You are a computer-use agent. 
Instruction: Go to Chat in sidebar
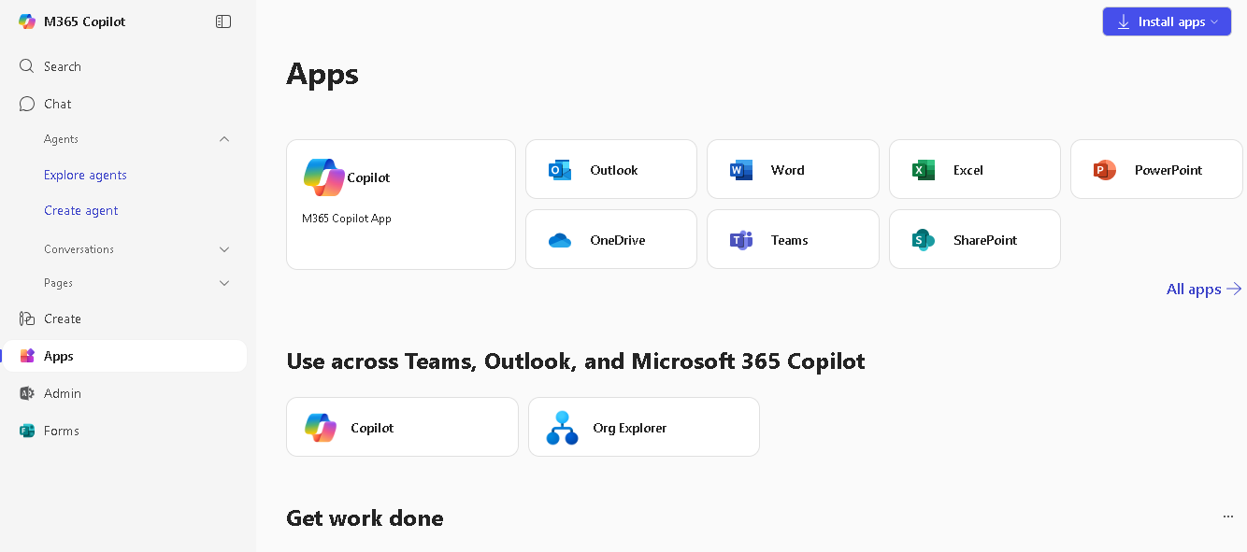58,104
